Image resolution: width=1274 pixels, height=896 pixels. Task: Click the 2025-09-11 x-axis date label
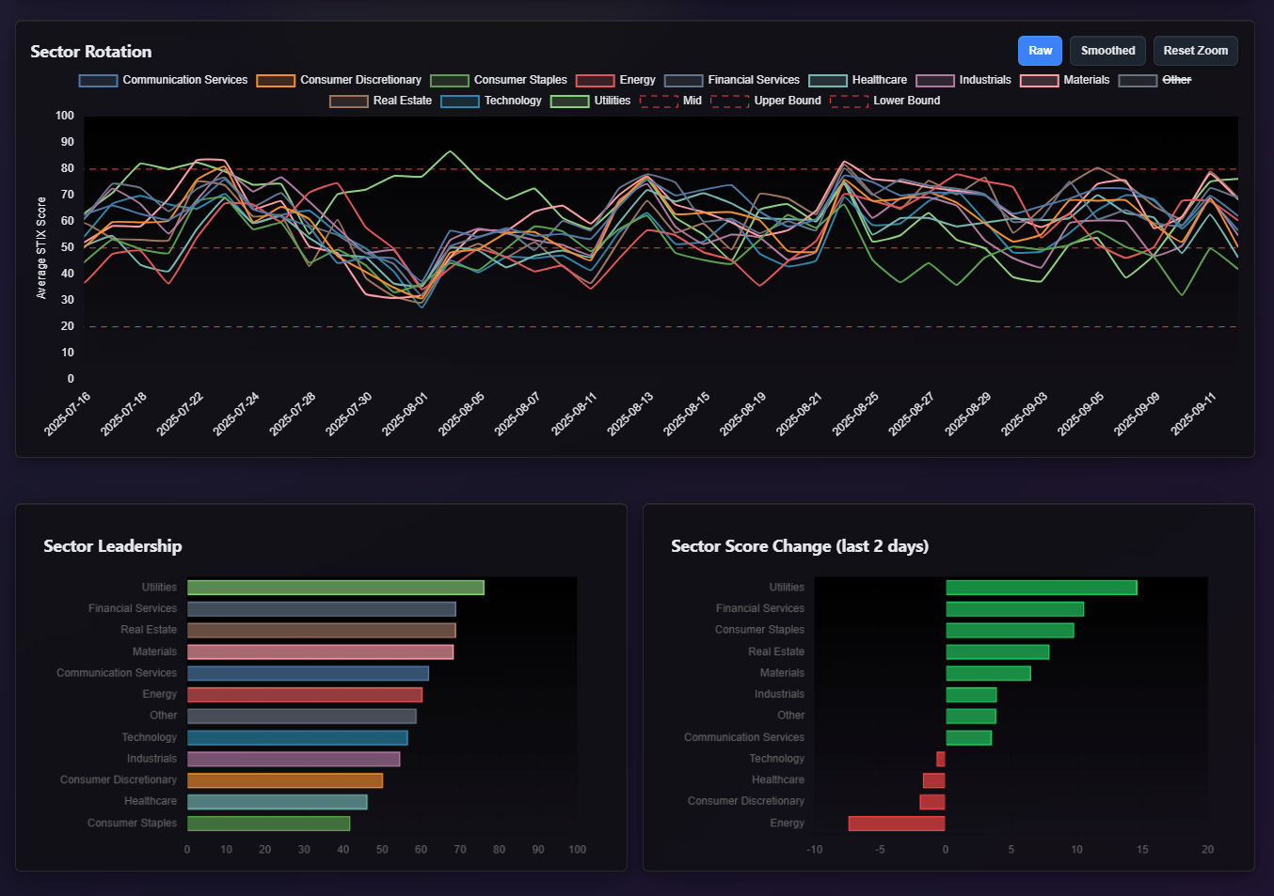(x=1194, y=414)
